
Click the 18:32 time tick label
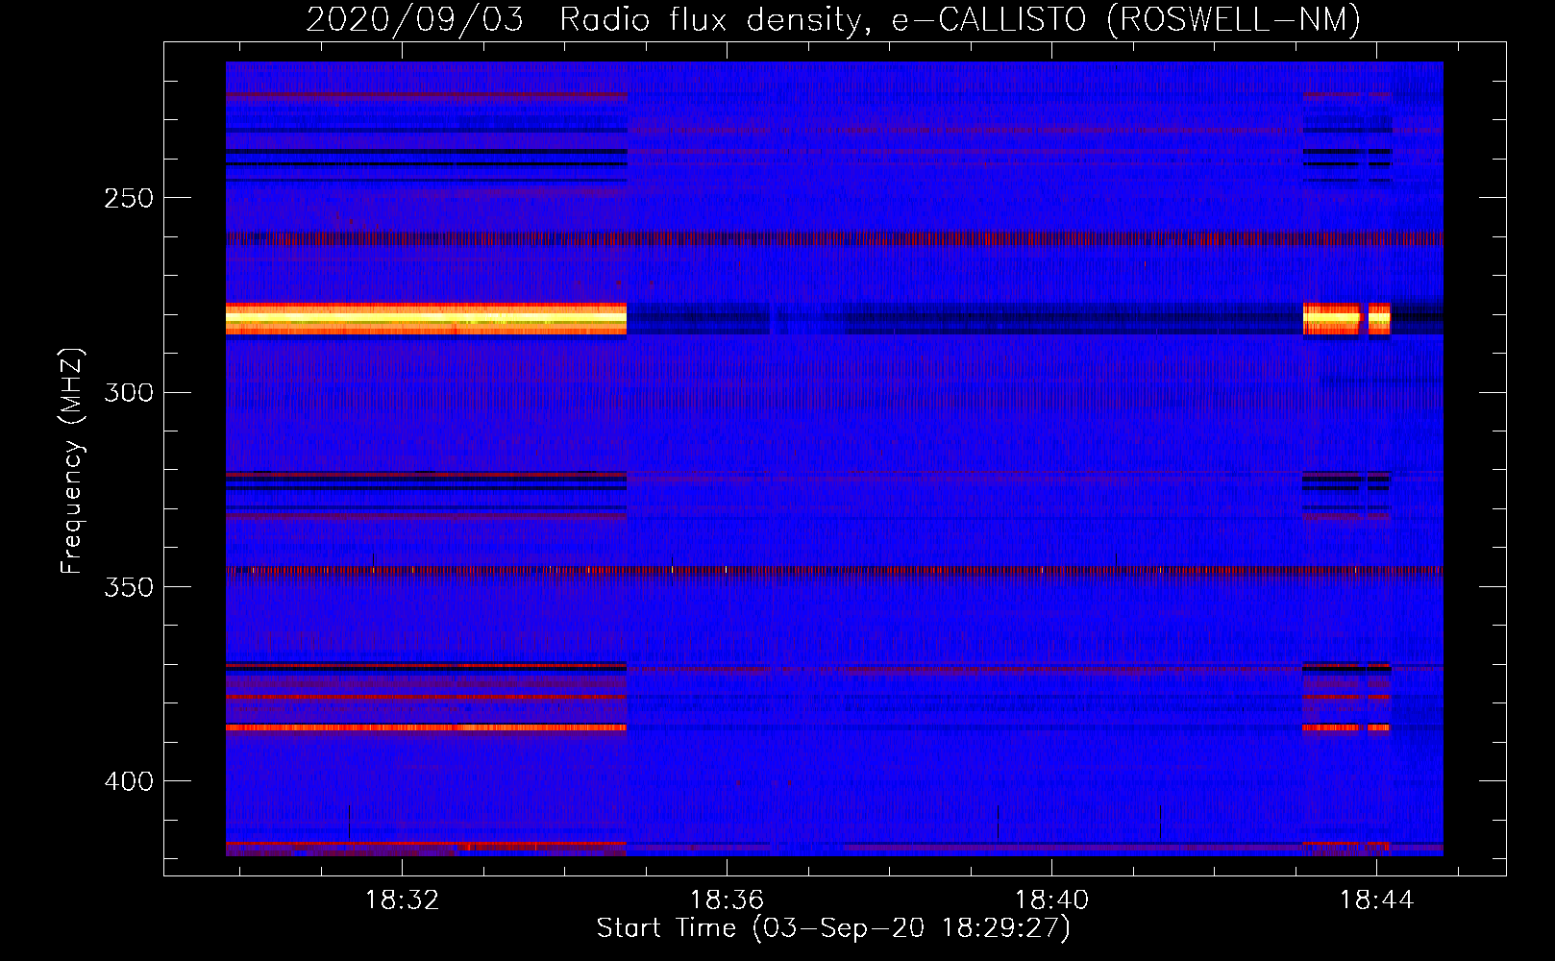tap(402, 900)
